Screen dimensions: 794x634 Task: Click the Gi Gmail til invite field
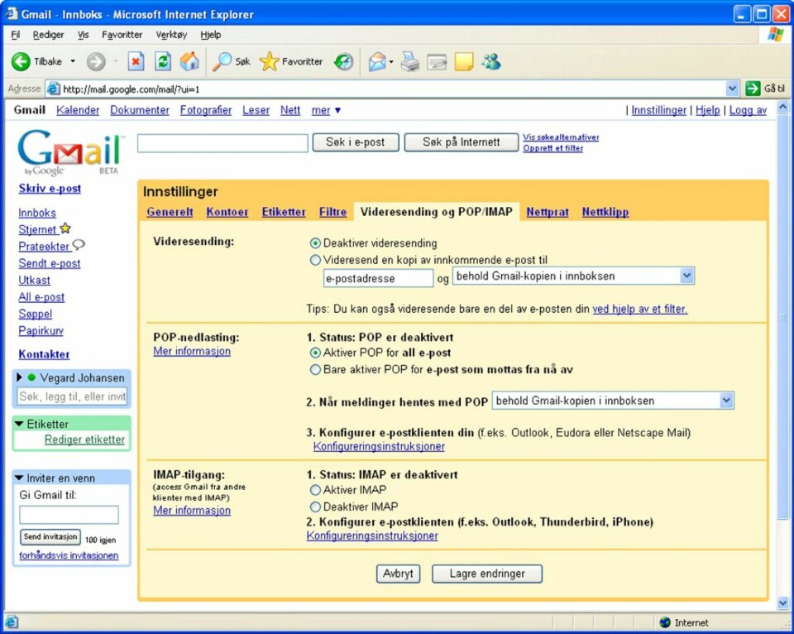click(69, 514)
